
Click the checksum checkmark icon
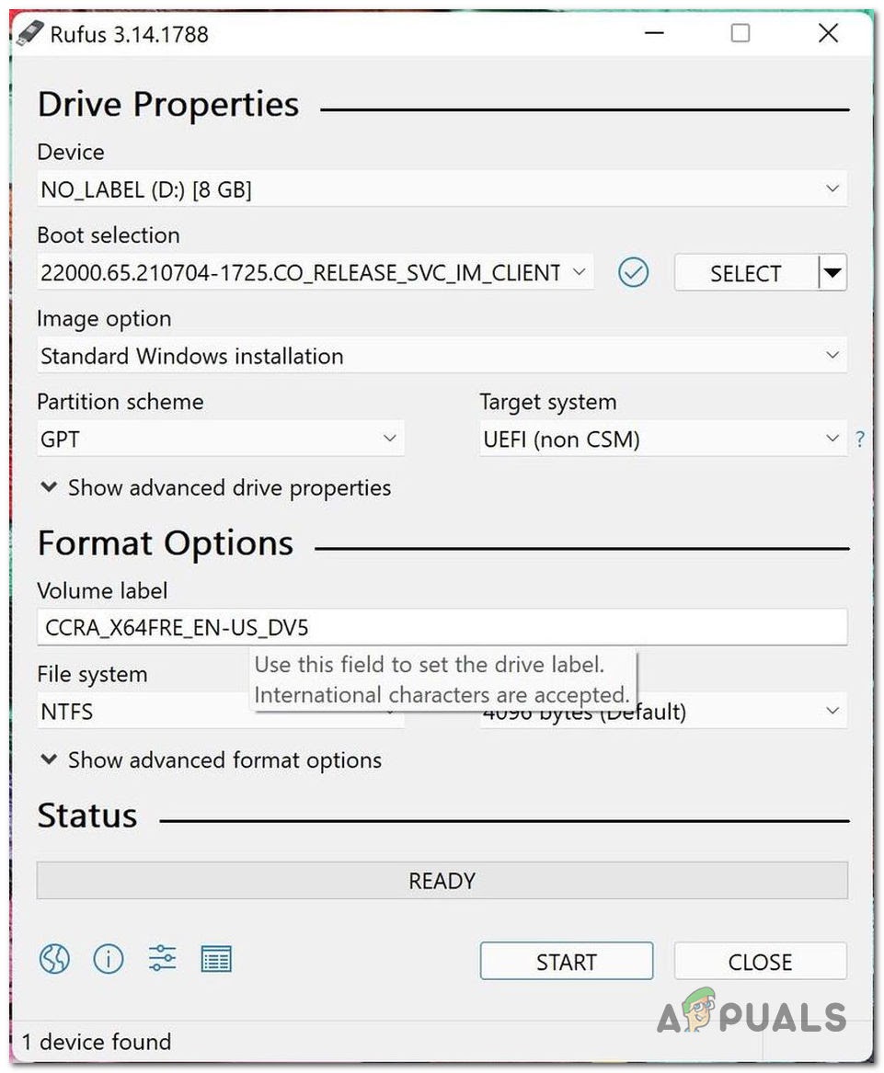pyautogui.click(x=634, y=272)
